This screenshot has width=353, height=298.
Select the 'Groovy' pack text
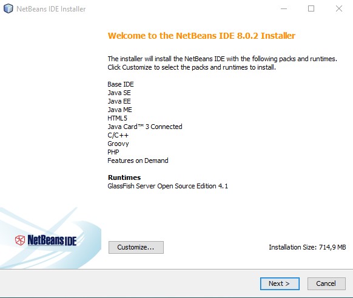point(118,144)
